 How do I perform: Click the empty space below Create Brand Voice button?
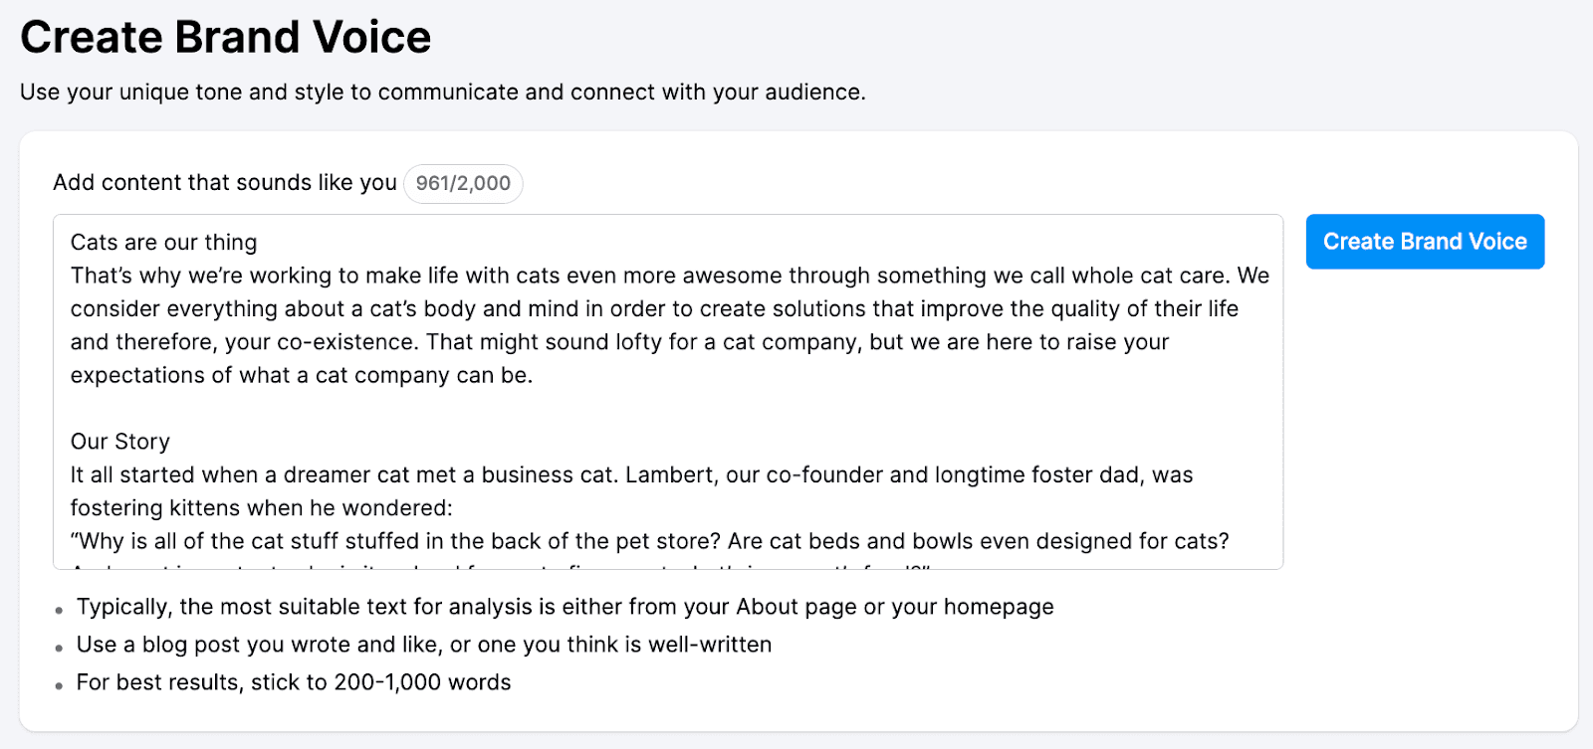click(1424, 398)
